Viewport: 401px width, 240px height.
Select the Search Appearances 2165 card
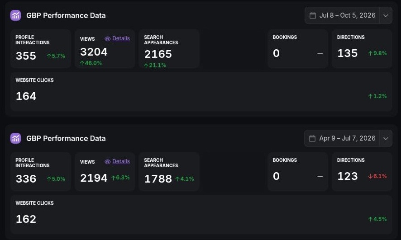pyautogui.click(x=169, y=48)
